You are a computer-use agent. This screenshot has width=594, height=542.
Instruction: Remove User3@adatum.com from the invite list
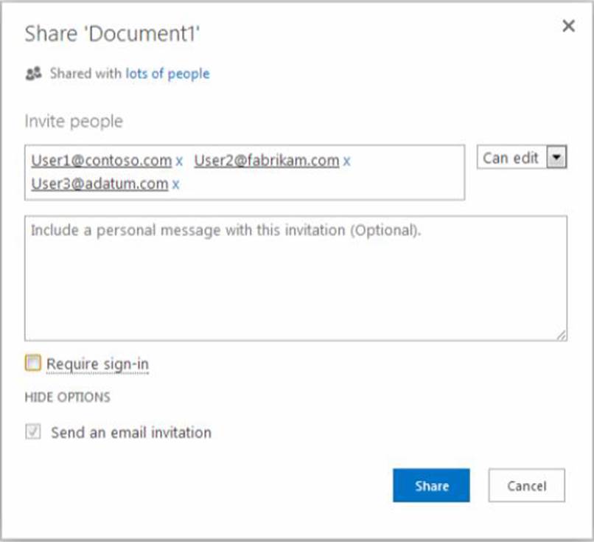point(175,184)
